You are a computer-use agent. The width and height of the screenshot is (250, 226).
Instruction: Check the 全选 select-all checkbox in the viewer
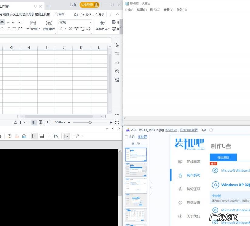pos(127,137)
